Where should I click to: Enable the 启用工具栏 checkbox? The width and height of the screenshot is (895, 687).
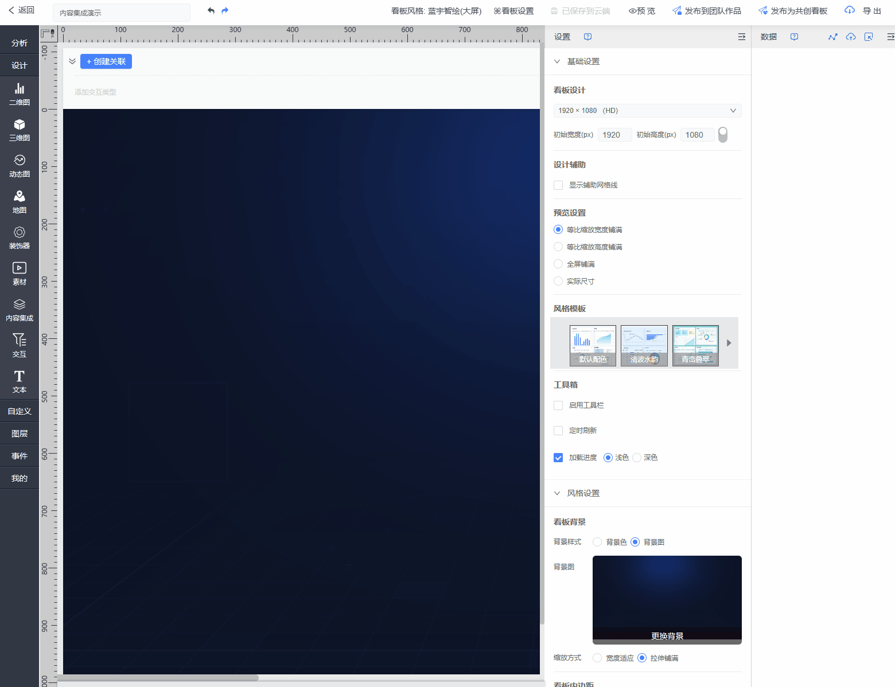click(x=558, y=405)
